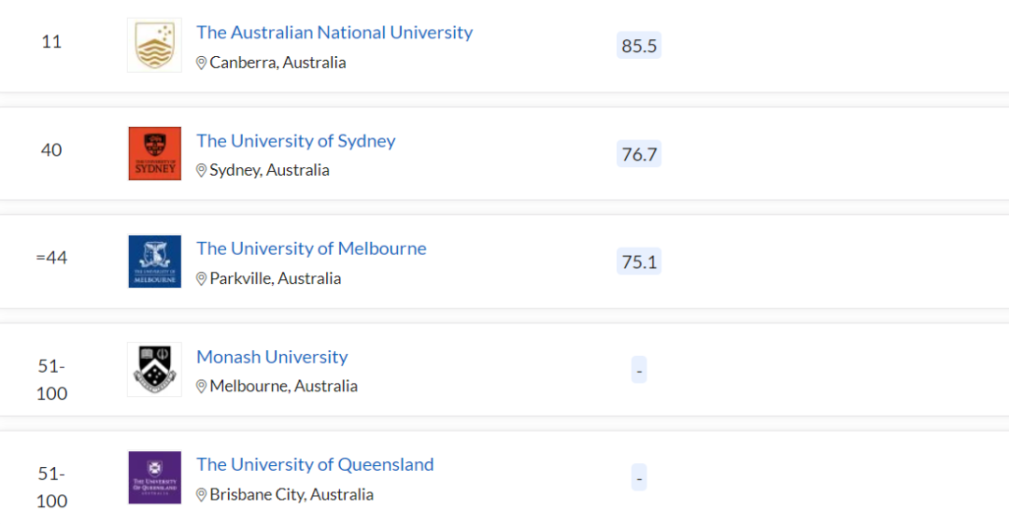Click the University of Melbourne logo
The height and width of the screenshot is (524, 1009).
(154, 262)
